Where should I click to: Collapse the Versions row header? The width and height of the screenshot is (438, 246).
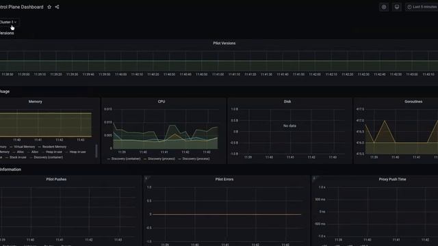point(7,33)
